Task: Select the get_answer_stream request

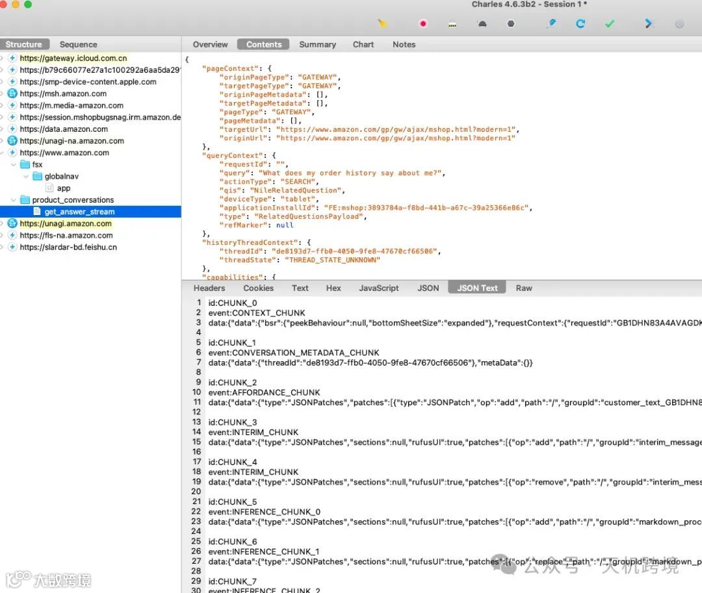Action: [79, 212]
